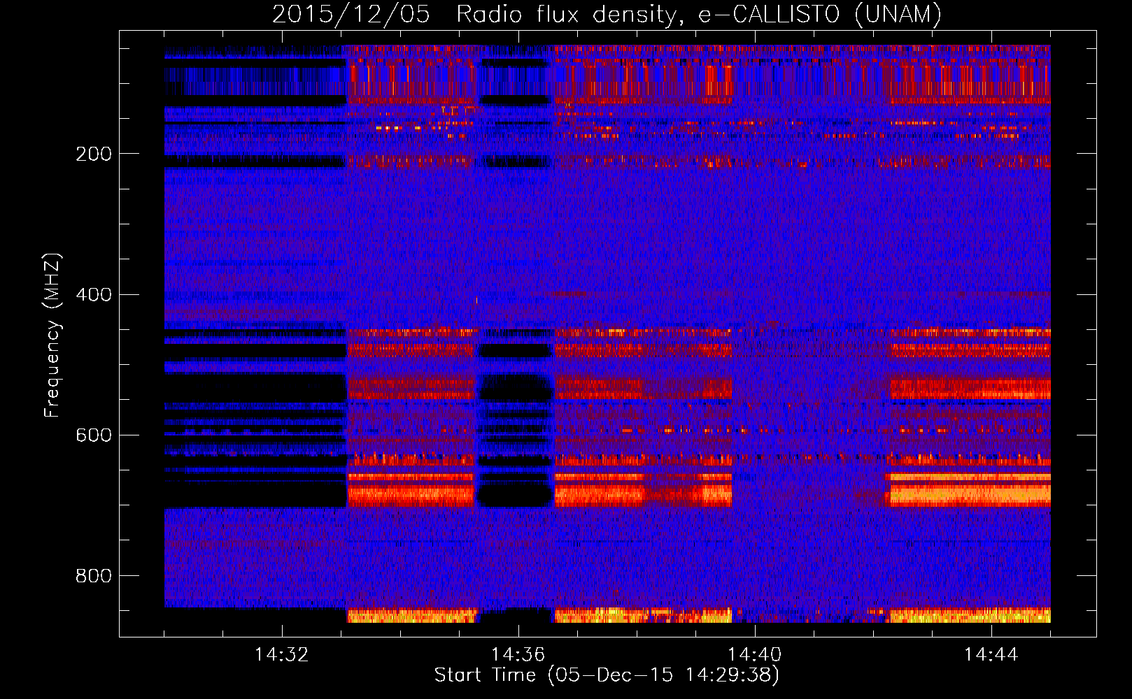The width and height of the screenshot is (1132, 699).
Task: Click the 800 frequency tick label
Action: 94,575
